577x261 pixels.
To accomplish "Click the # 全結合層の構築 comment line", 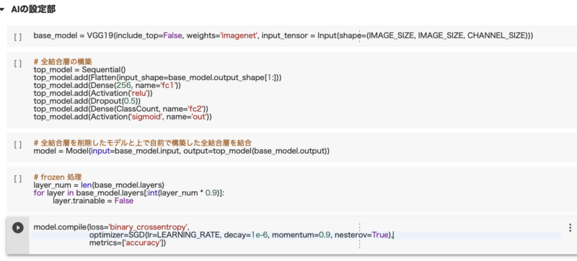I will pyautogui.click(x=63, y=62).
